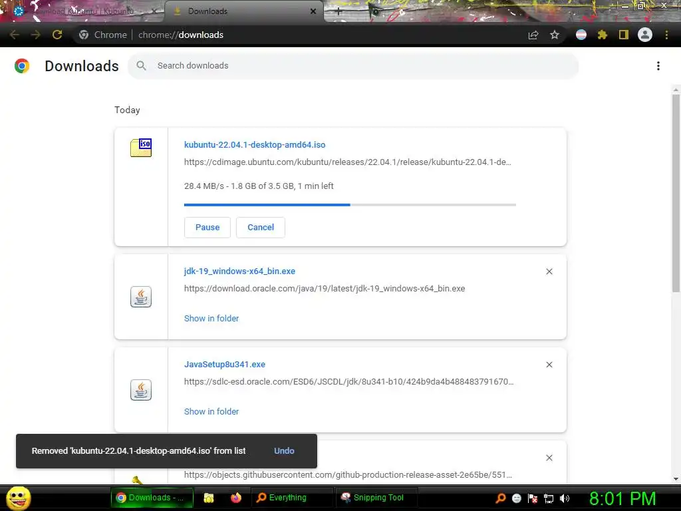Open the Extensions puzzle icon
Image resolution: width=681 pixels, height=511 pixels.
[602, 35]
